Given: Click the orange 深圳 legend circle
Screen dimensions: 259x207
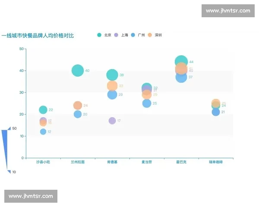Looking at the screenshot, I should (x=150, y=35).
